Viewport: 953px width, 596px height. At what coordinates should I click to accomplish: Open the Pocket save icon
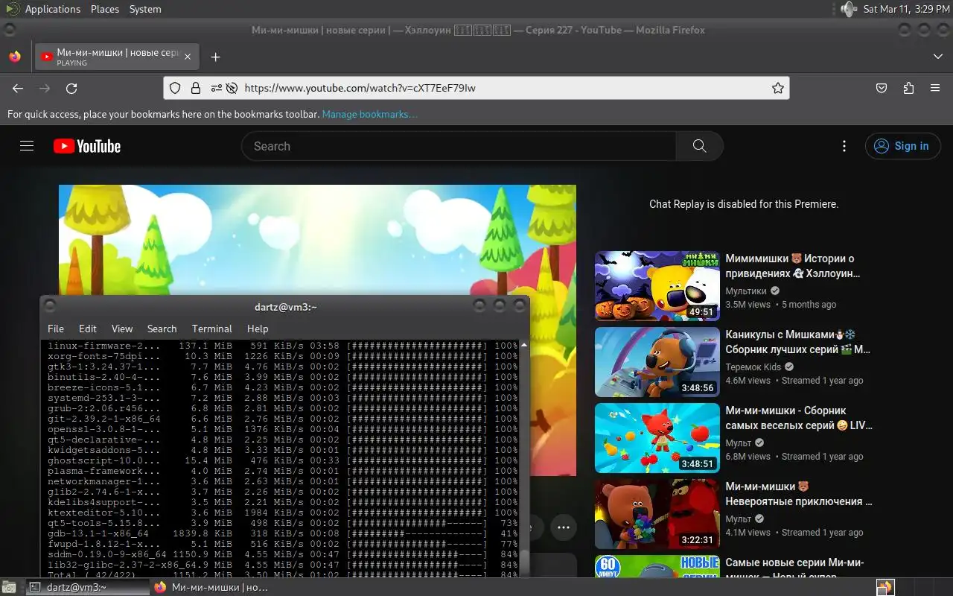882,88
